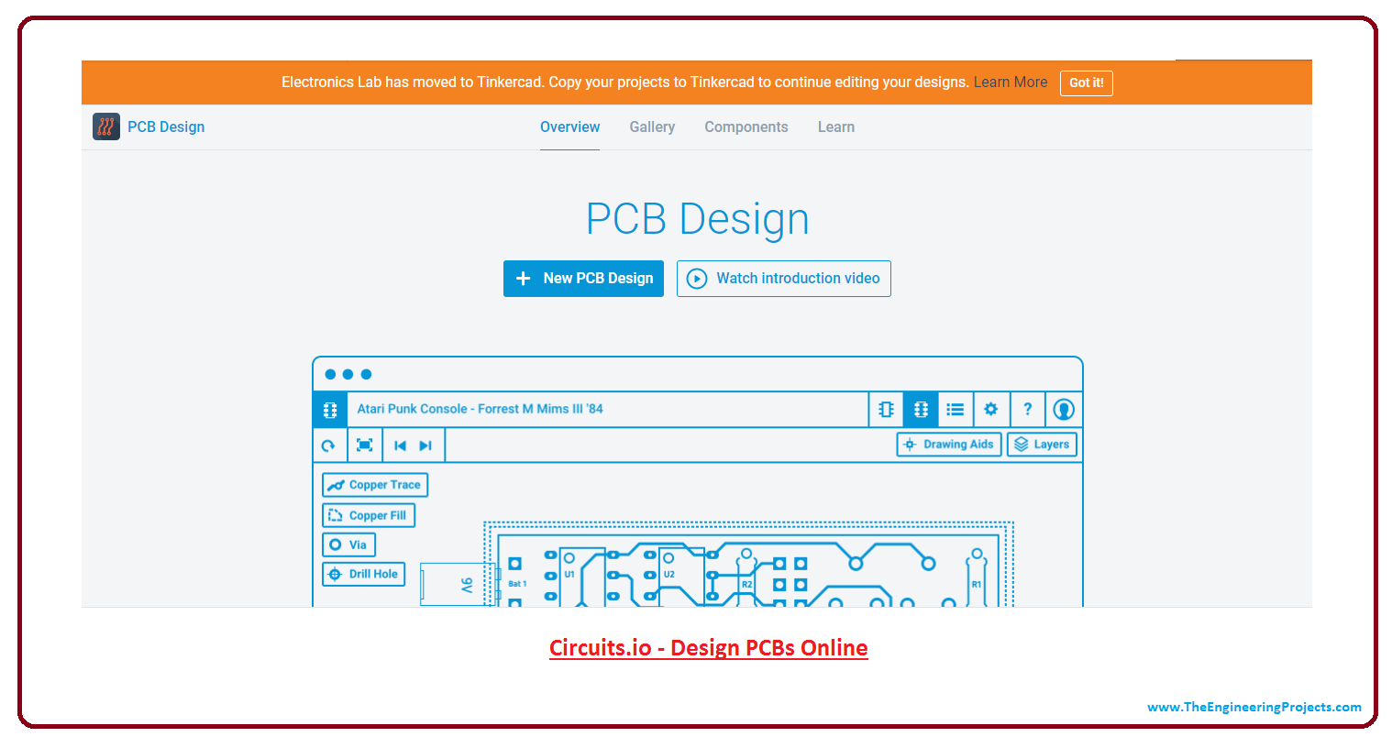Watch introduction video
The width and height of the screenshot is (1392, 748).
tap(784, 279)
